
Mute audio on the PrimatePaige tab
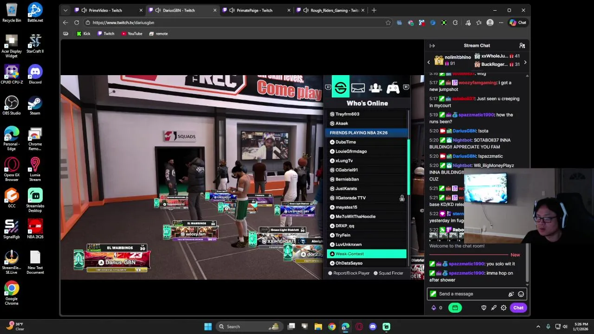(232, 10)
